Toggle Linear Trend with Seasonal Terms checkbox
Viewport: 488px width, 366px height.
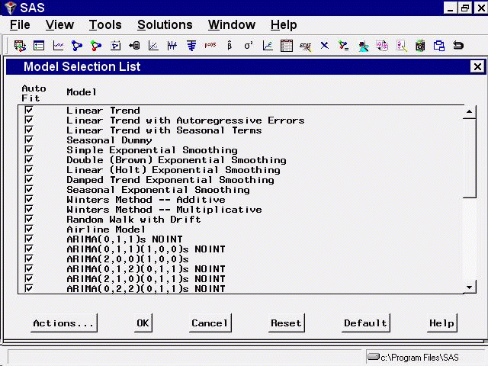coord(29,130)
